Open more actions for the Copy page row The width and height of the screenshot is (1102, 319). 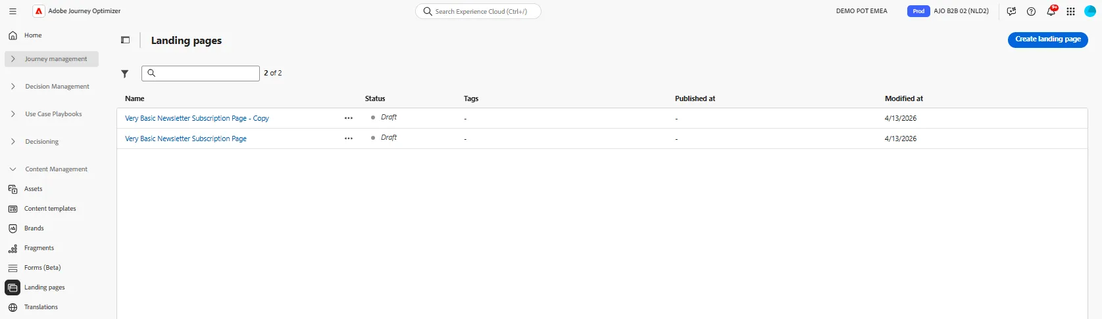tap(349, 118)
